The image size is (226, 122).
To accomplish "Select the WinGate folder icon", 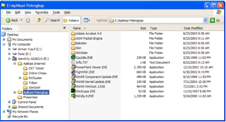I will [x=73, y=53].
